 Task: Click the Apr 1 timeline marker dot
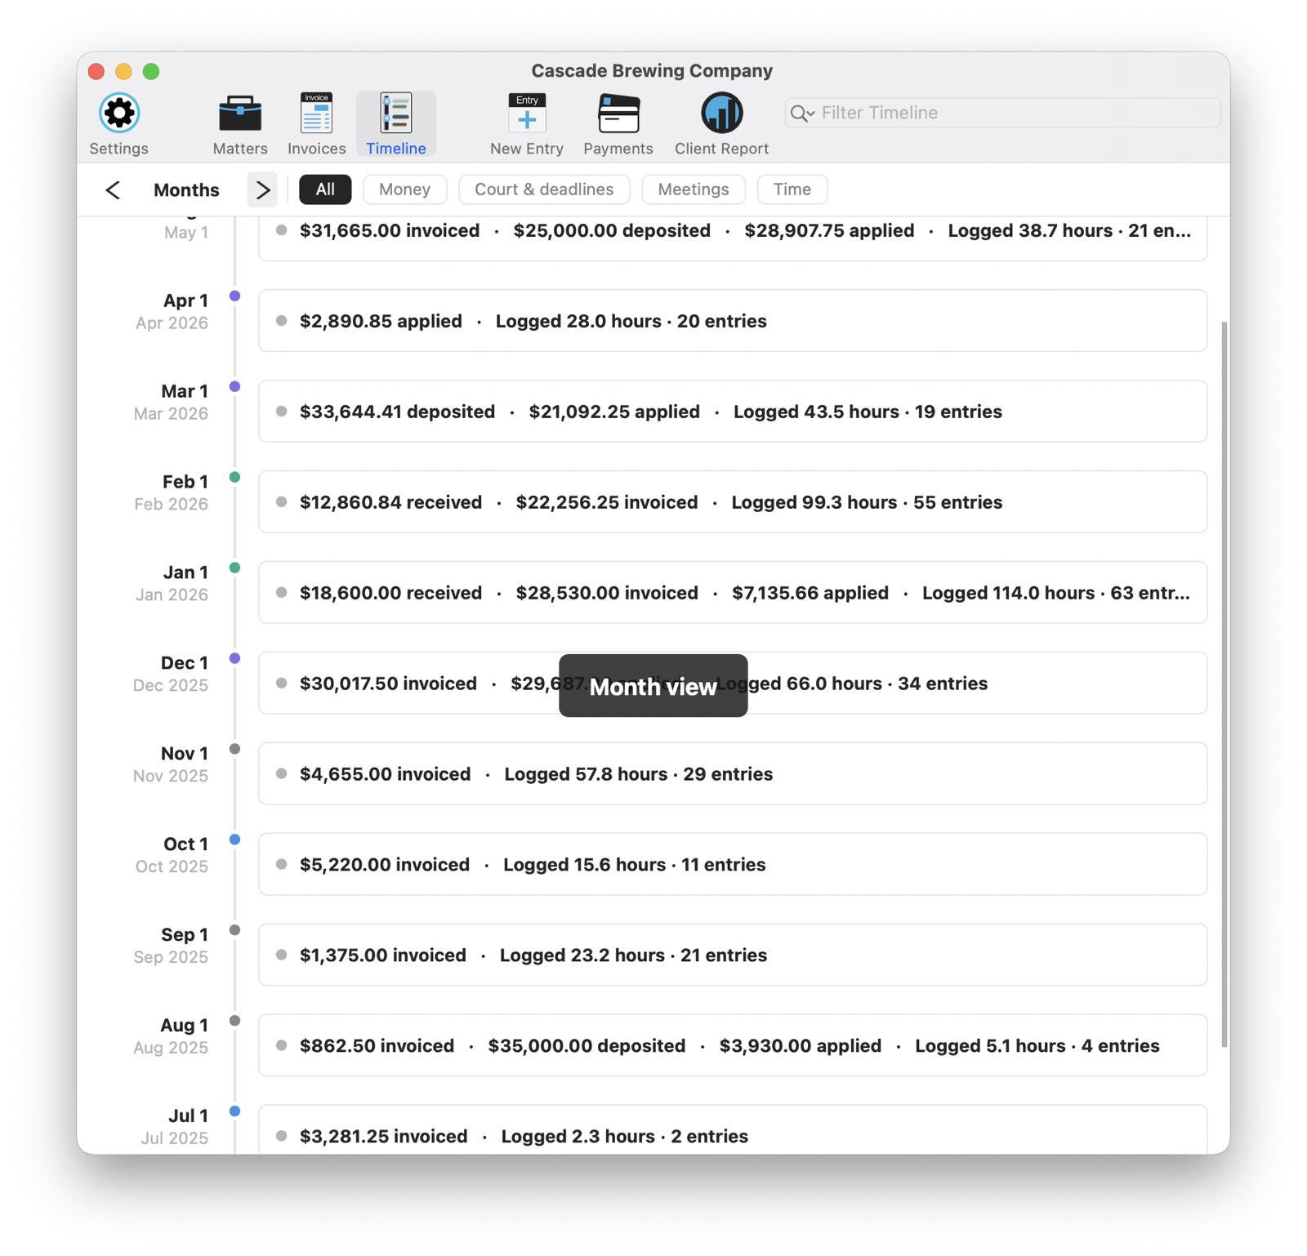pos(235,296)
